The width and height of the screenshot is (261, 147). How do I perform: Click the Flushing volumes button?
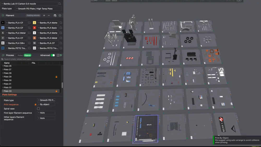pos(33,16)
